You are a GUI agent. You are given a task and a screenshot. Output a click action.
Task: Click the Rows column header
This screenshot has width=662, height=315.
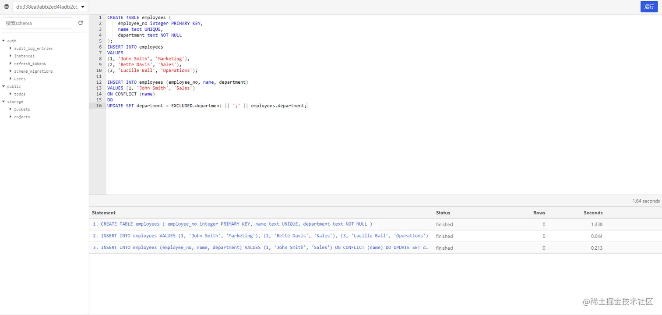pyautogui.click(x=539, y=212)
